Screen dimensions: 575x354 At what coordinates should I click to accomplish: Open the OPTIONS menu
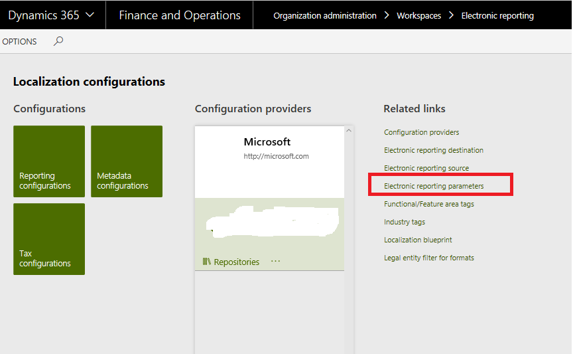click(20, 42)
